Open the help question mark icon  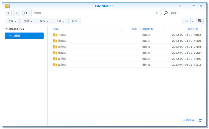click(180, 6)
